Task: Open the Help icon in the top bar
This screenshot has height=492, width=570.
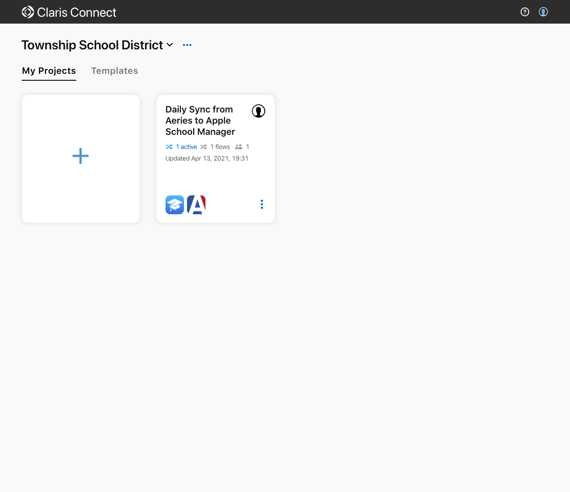Action: click(x=524, y=12)
